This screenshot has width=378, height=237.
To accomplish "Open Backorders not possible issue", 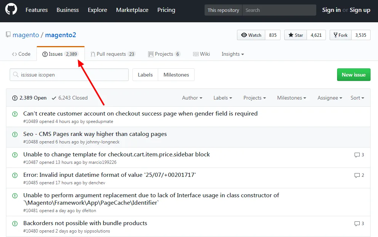I will click(85, 223).
